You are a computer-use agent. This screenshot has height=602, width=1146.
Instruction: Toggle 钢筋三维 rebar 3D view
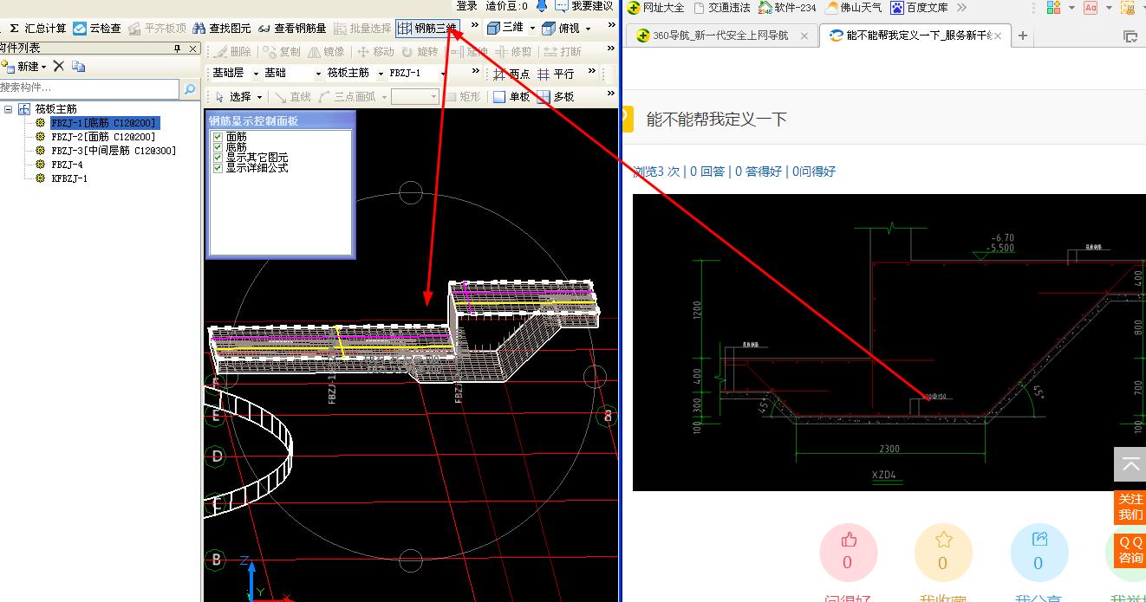[x=427, y=29]
